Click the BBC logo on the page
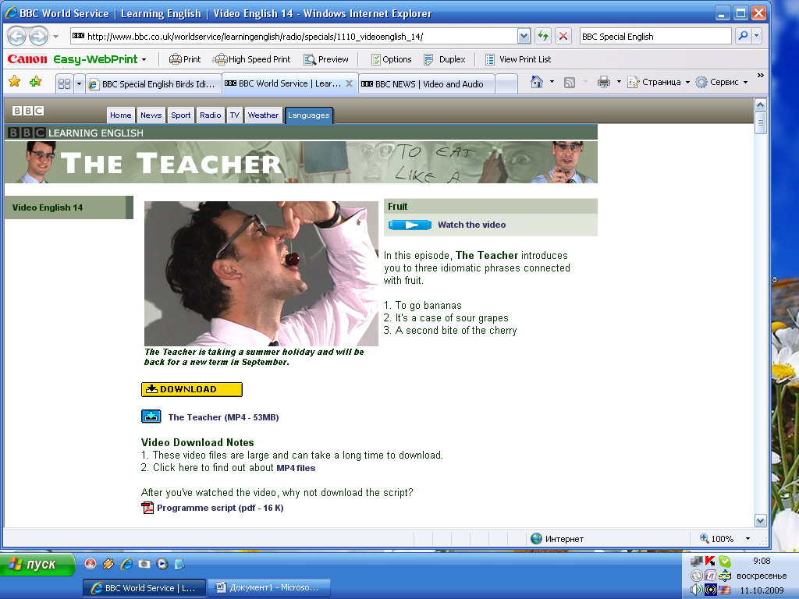Viewport: 799px width, 599px height. click(x=28, y=111)
